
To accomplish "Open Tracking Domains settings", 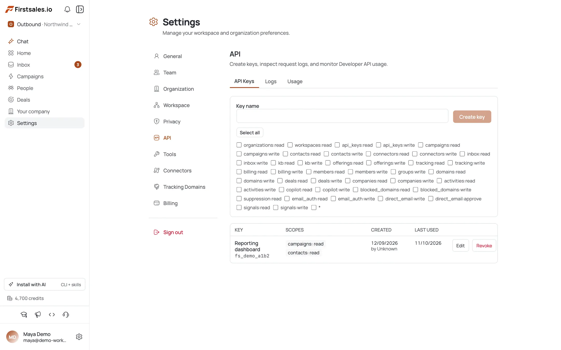I will click(x=183, y=187).
